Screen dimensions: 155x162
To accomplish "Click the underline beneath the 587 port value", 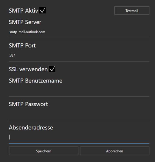I will (79, 61).
